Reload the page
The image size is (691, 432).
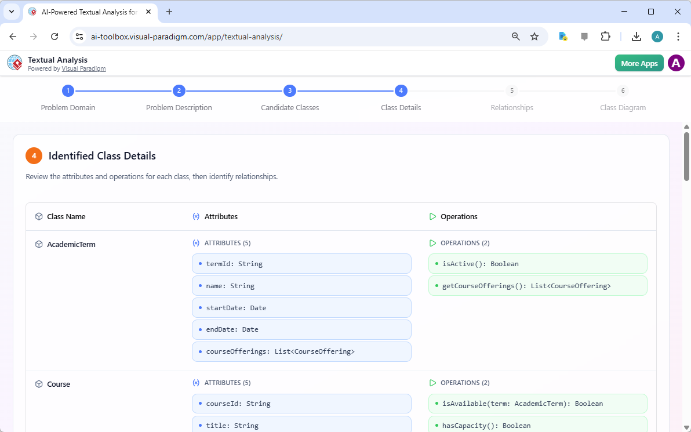click(x=54, y=37)
